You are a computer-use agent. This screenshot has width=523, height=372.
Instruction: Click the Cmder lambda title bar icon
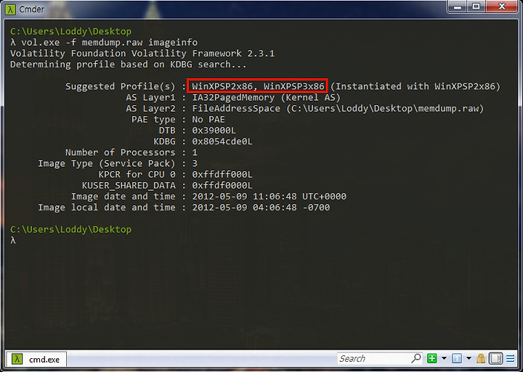point(10,9)
